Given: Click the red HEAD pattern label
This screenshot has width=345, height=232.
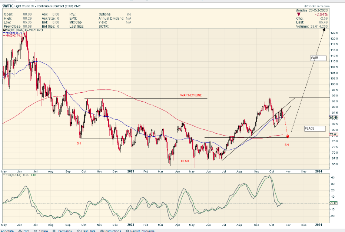Looking at the screenshot, I should coord(185,161).
